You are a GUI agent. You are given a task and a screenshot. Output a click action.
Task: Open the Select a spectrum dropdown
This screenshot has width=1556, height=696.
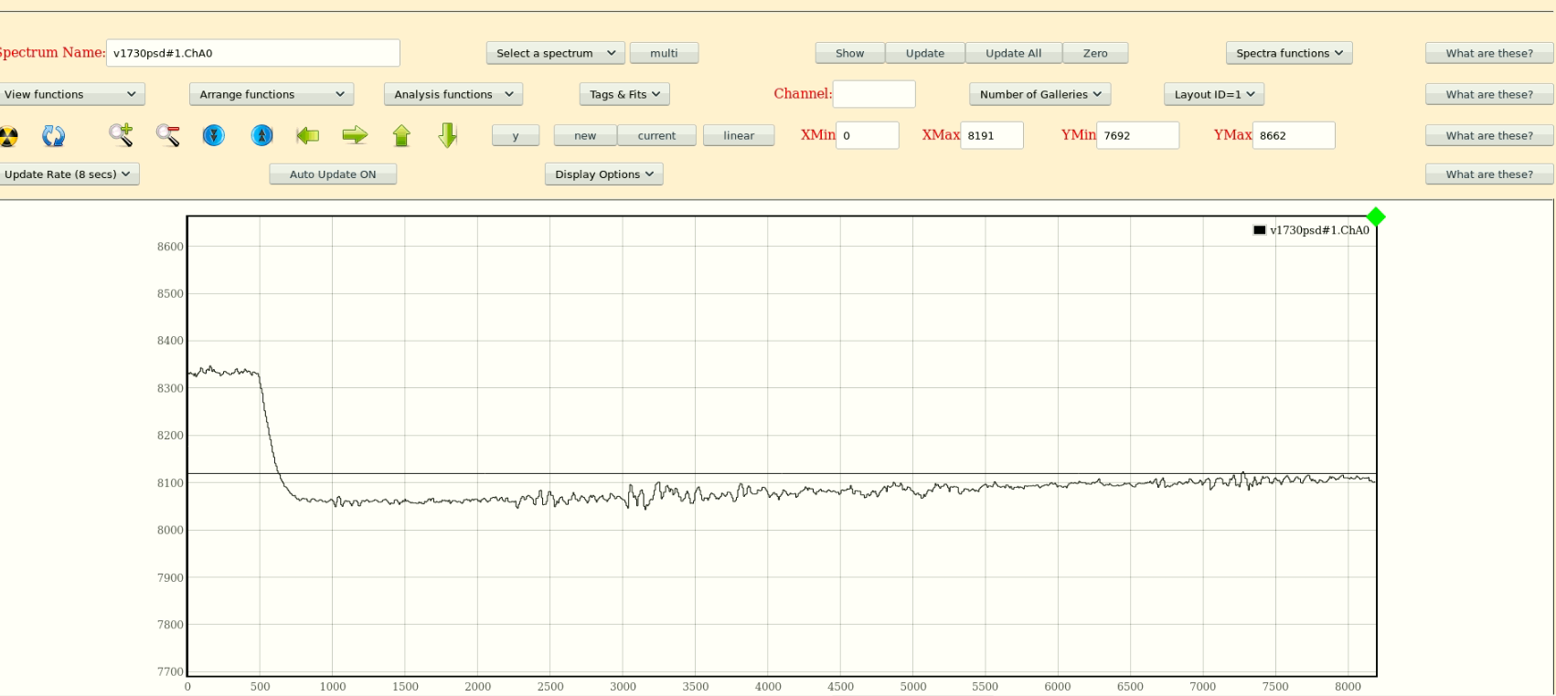556,53
